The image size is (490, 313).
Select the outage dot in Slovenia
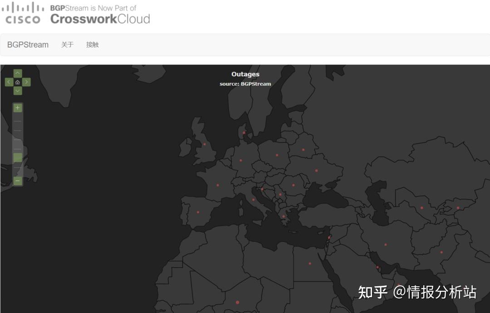[x=262, y=189]
